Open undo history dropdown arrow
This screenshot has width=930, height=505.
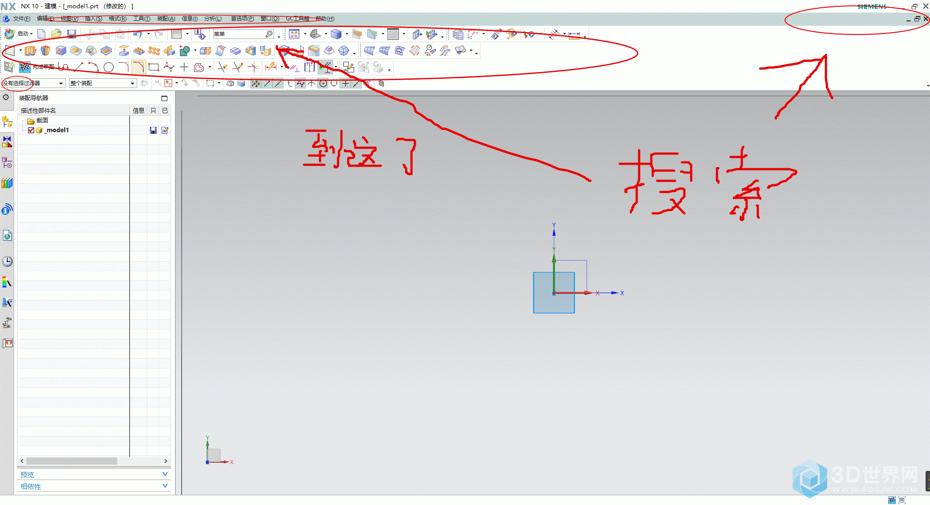148,34
